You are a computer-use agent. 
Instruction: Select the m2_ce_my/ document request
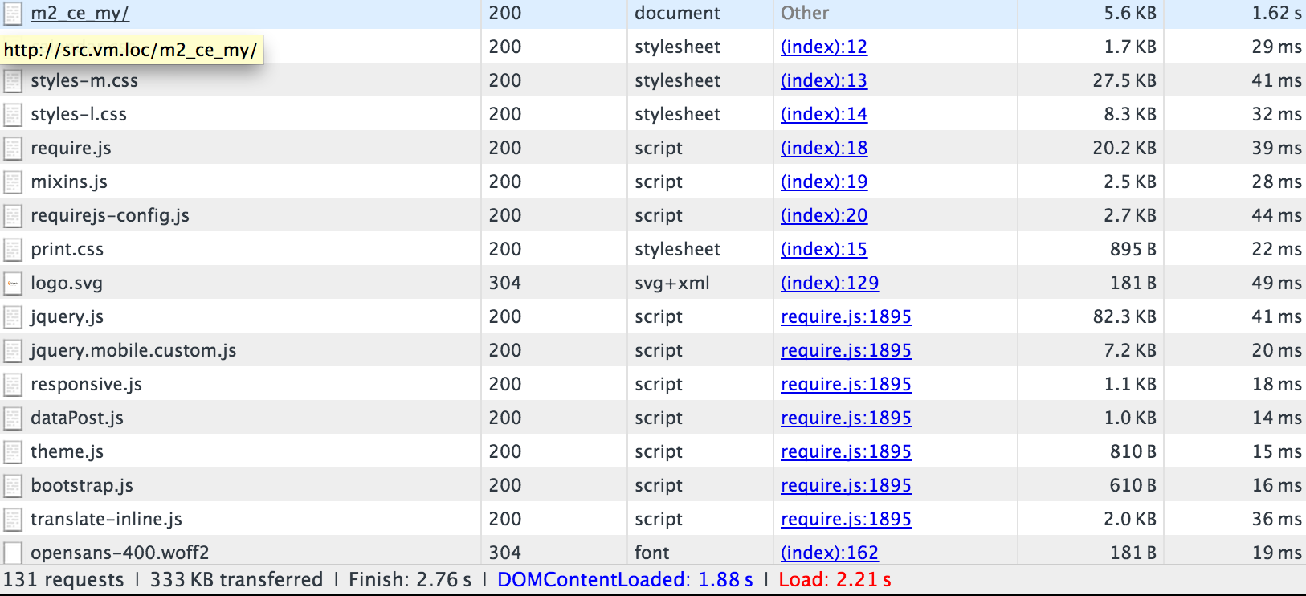(80, 13)
